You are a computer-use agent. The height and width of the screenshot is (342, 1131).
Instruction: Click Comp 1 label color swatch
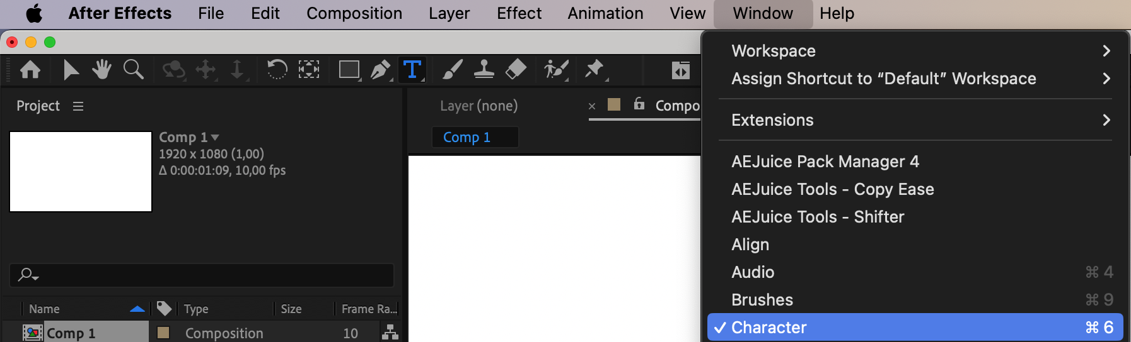tap(163, 333)
